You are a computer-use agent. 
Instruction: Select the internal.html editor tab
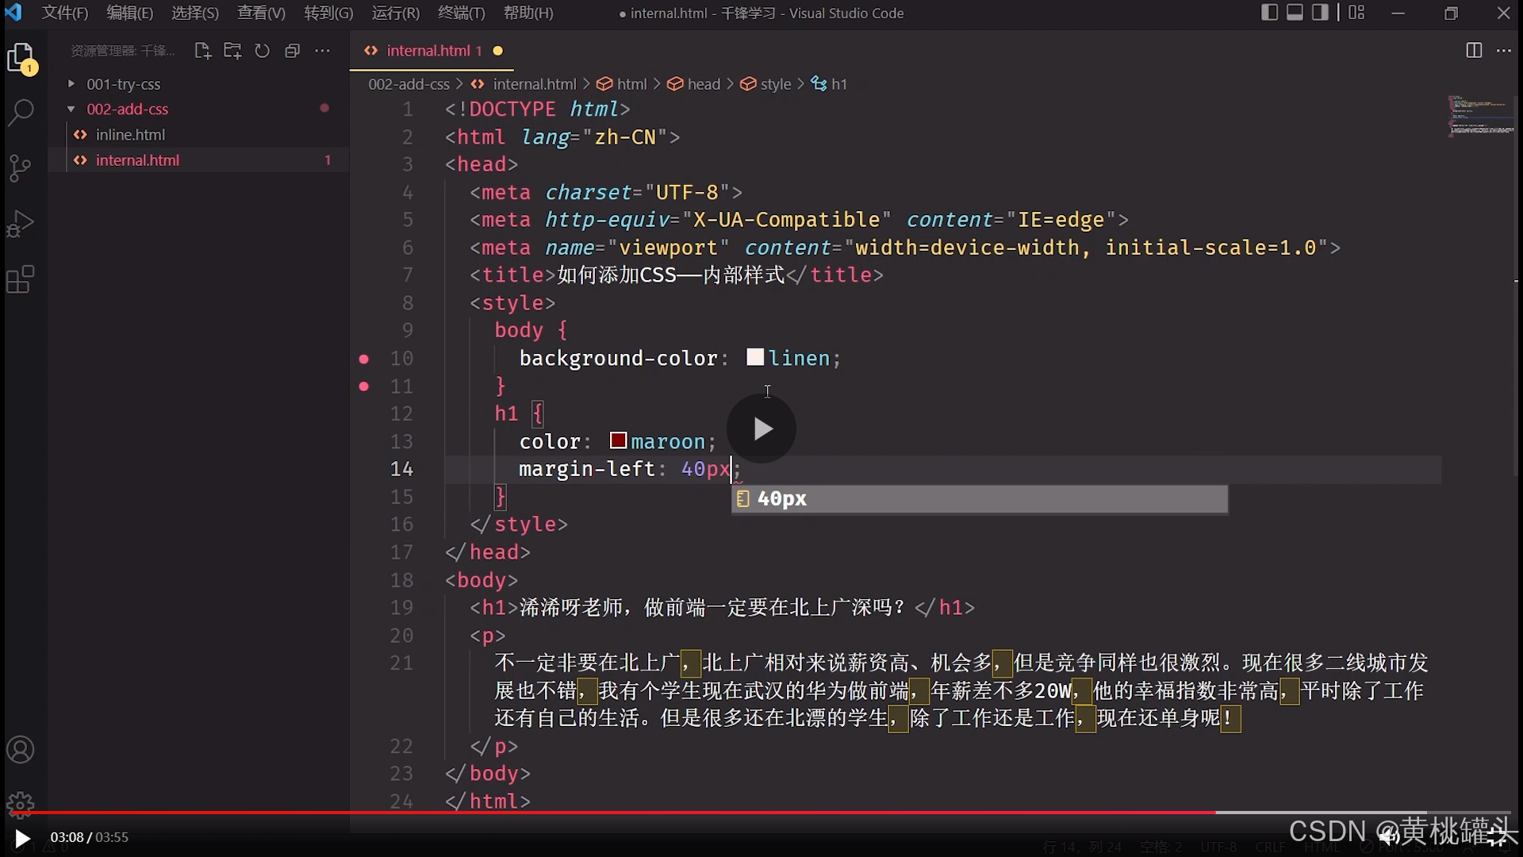(x=432, y=51)
